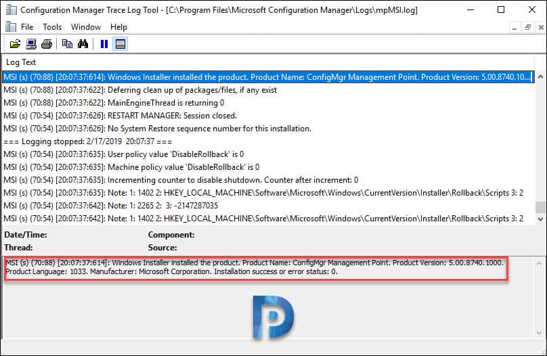
Task: Select 'MainEngineThread is returning 0' row
Action: point(269,103)
